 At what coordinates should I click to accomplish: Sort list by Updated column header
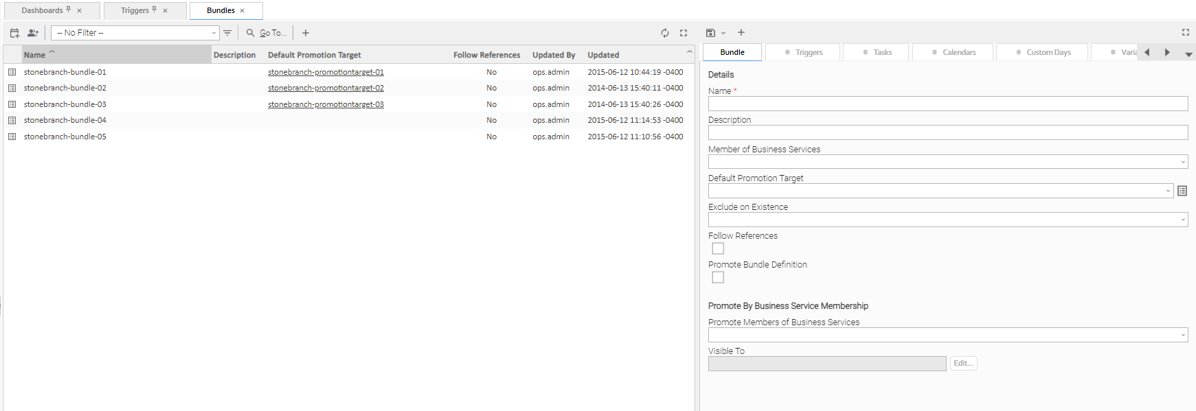(603, 55)
